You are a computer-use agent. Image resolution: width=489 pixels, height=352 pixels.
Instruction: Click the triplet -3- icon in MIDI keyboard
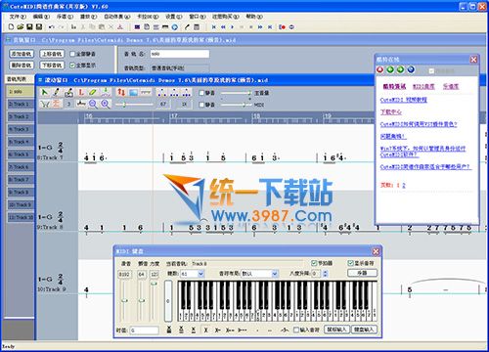tap(285, 330)
